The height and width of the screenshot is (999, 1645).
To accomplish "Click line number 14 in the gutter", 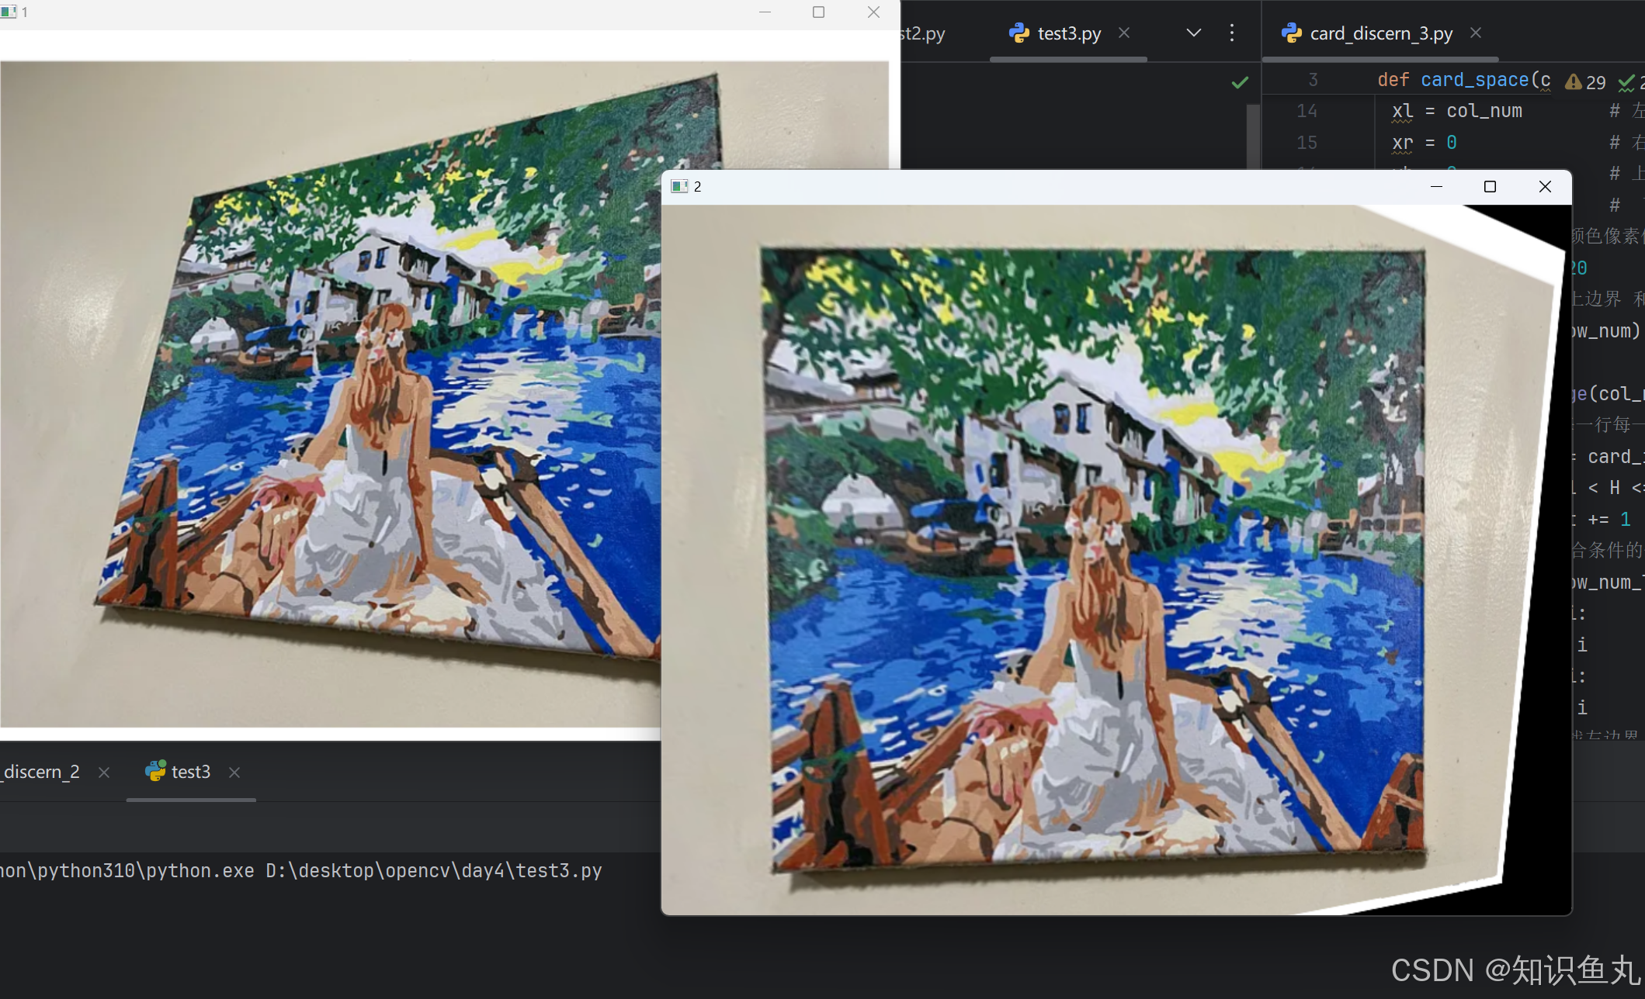I will coord(1307,111).
